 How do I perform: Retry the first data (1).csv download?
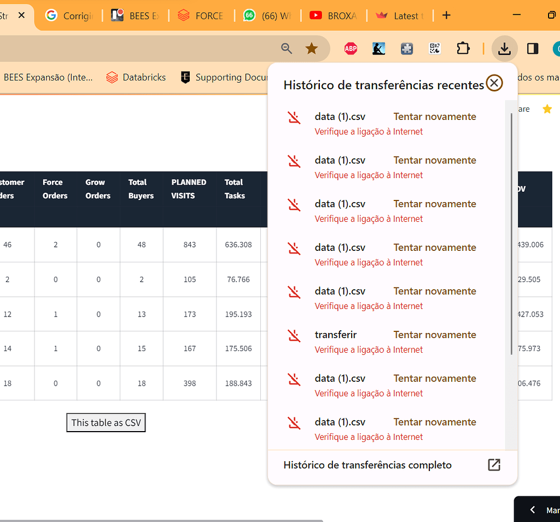434,117
